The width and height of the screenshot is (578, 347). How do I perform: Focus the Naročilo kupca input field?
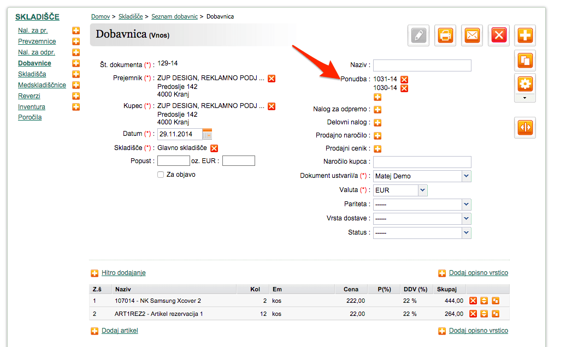[x=422, y=162]
